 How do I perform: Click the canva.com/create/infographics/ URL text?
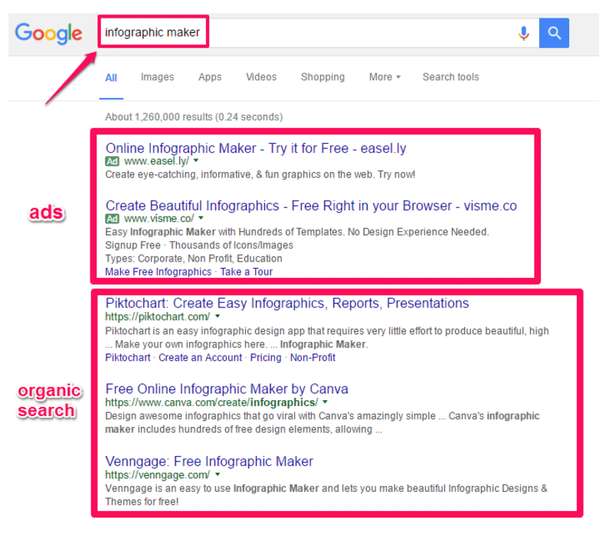coord(211,402)
